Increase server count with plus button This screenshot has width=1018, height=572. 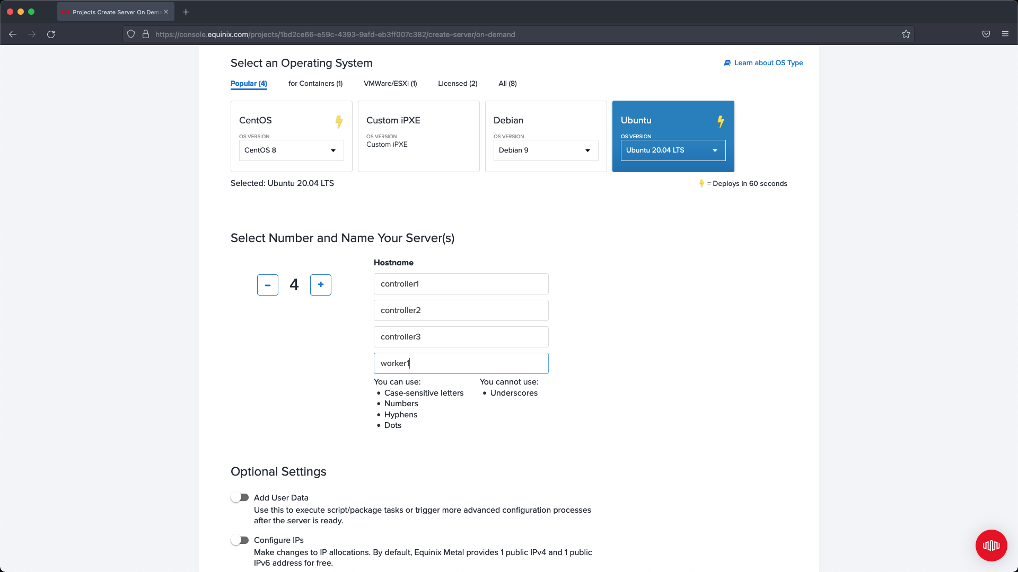[x=321, y=285]
